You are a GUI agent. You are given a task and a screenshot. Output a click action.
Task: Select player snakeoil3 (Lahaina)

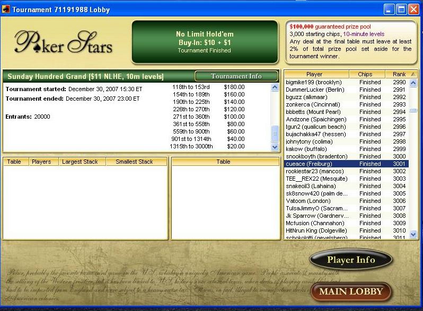pyautogui.click(x=347, y=186)
